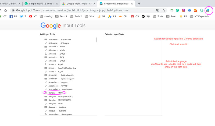The width and height of the screenshot is (215, 126).
Task: Open the YT YouTube bookmark
Action: [33, 16]
